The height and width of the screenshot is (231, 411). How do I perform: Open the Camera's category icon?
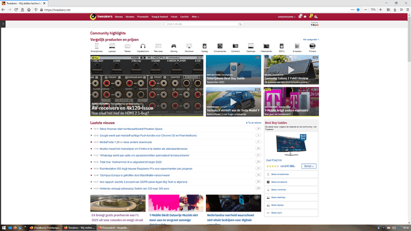[x=235, y=46]
